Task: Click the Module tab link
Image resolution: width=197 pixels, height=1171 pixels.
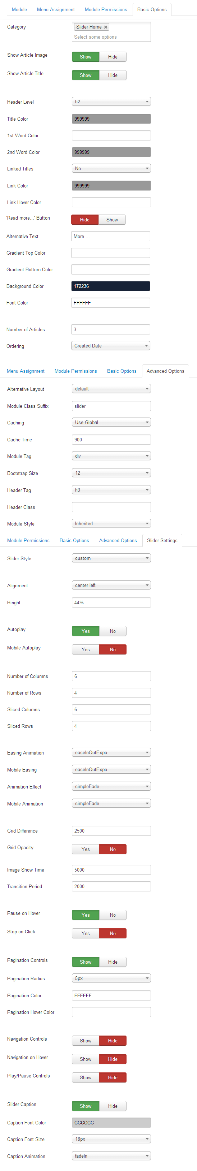Action: pos(19,9)
